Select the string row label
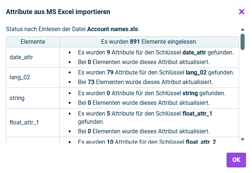 17,98
